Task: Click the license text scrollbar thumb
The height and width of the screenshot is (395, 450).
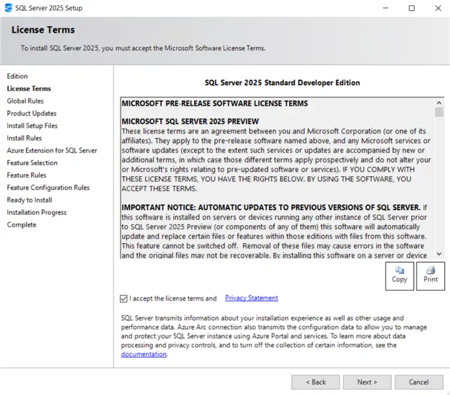Action: tap(439, 112)
